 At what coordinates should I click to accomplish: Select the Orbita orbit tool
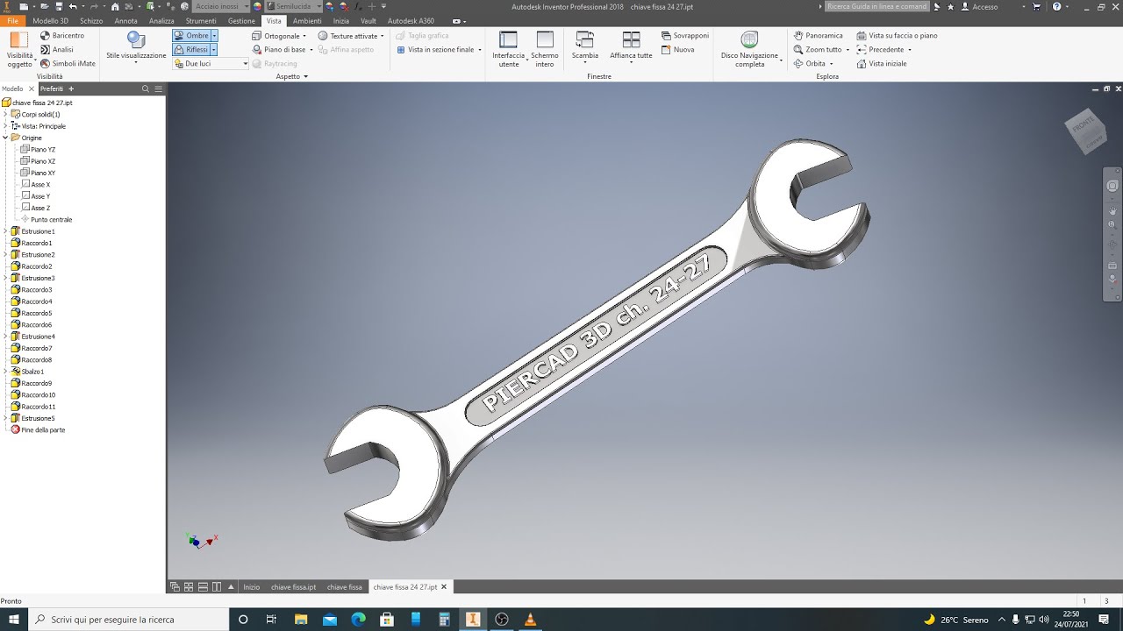809,64
